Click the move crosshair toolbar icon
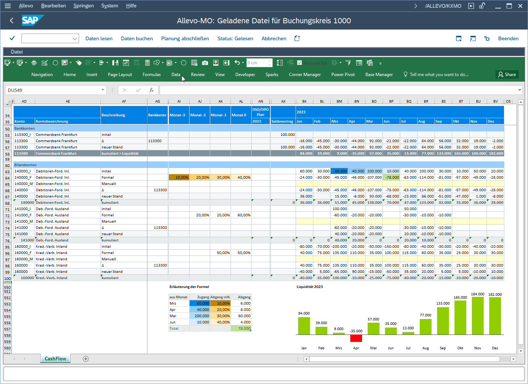 coord(34,63)
